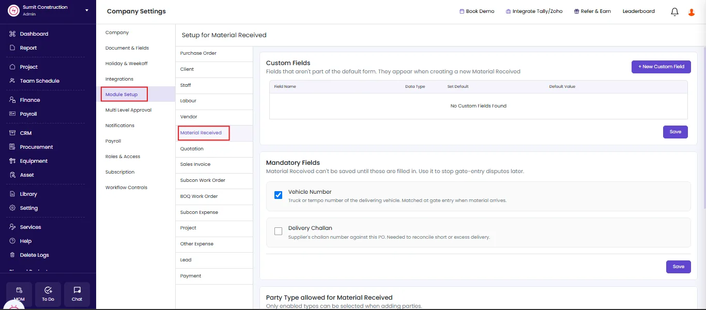Open the Asset sidebar icon
This screenshot has height=310, width=706.
12,175
